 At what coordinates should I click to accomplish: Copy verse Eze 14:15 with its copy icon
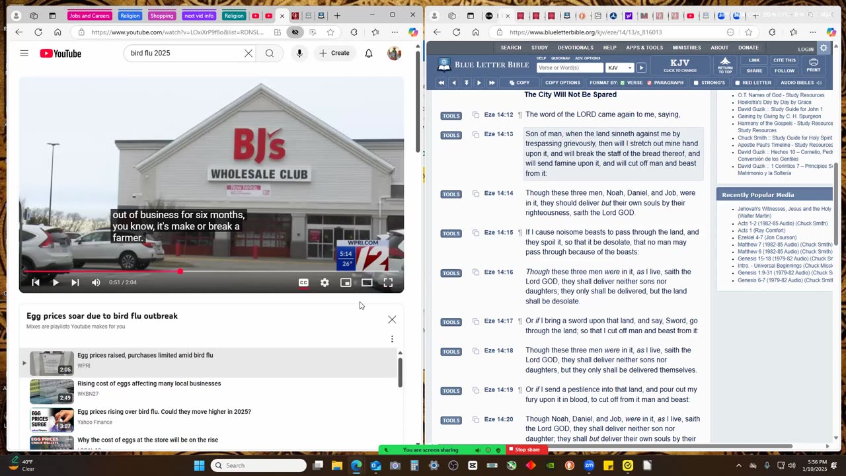475,233
